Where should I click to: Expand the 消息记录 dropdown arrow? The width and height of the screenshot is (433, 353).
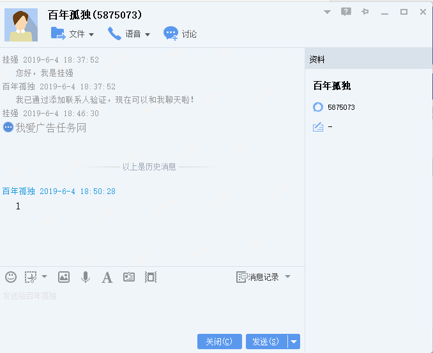(x=287, y=276)
